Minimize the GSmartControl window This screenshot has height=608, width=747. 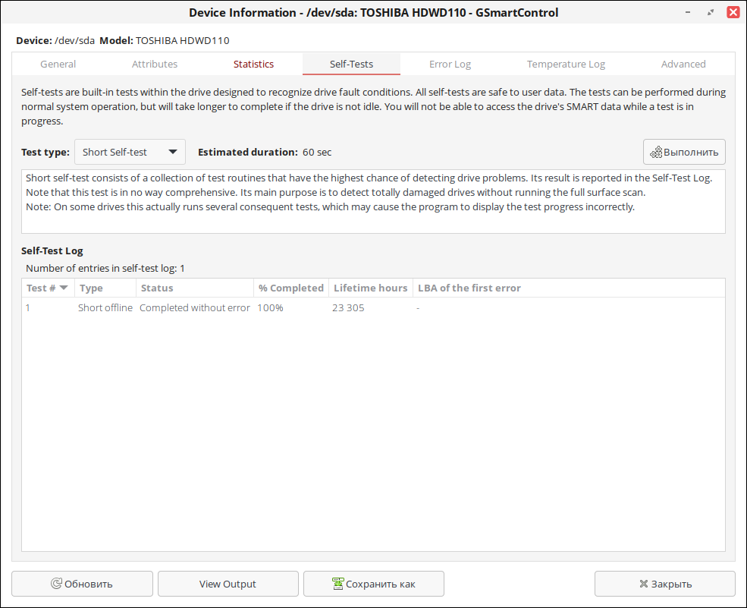tap(687, 12)
